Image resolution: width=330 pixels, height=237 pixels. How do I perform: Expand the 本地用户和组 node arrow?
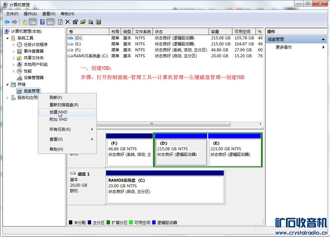click(14, 65)
